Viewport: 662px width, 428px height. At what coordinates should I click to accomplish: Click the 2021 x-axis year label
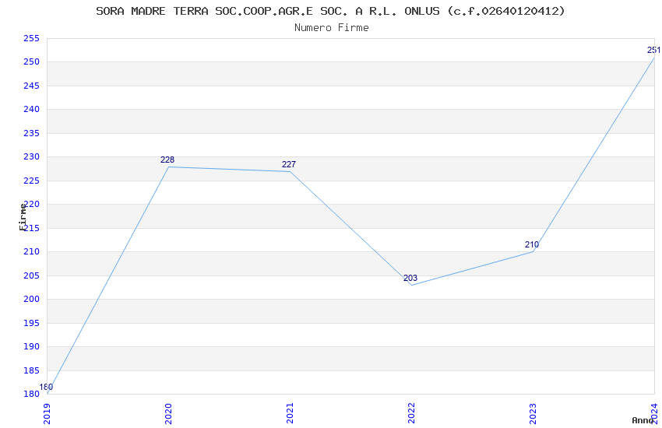point(290,414)
